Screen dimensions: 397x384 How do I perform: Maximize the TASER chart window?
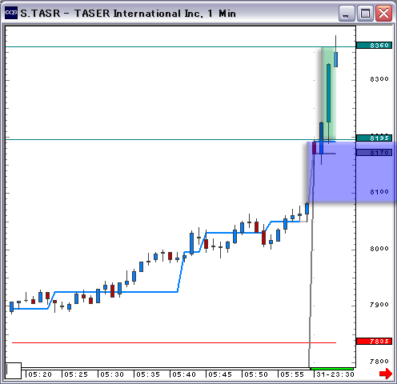365,13
